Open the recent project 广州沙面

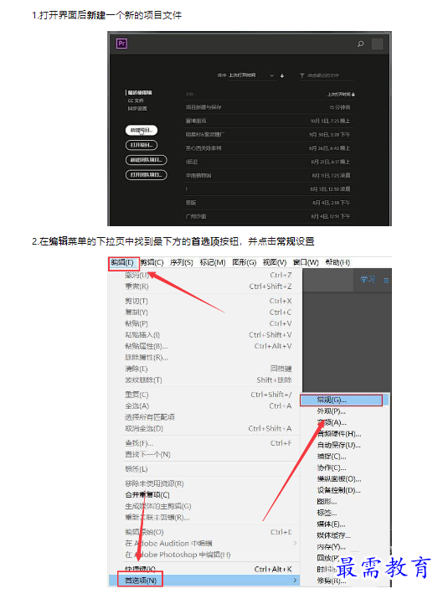pos(268,216)
